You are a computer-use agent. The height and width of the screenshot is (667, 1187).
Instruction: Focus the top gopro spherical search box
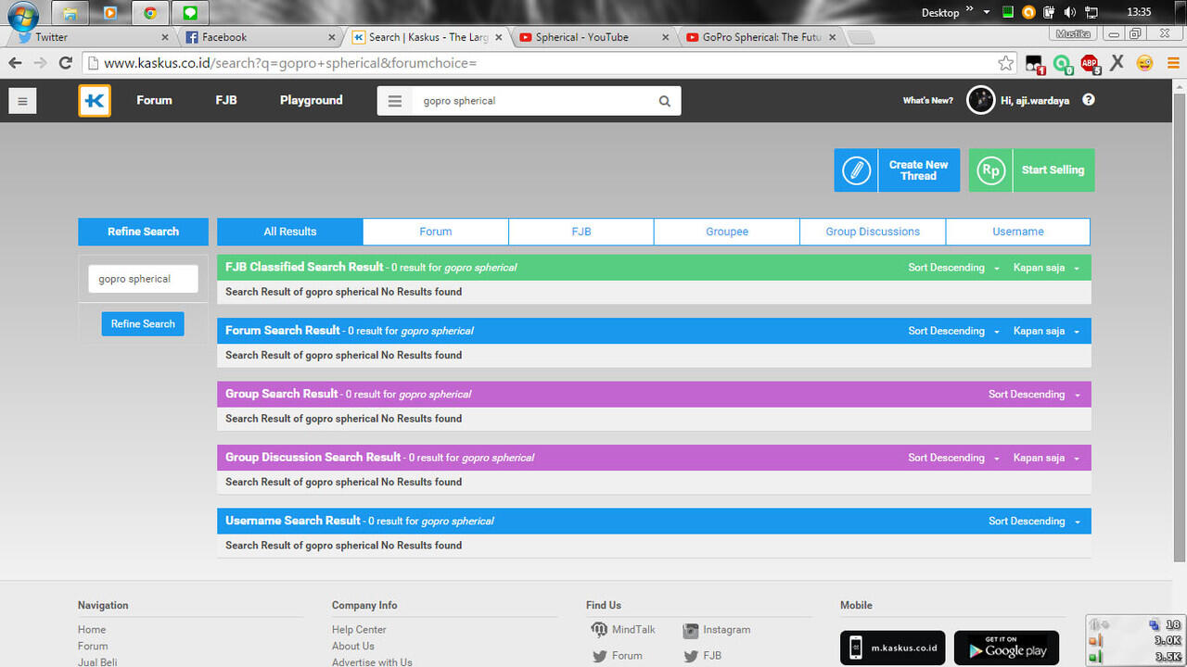tap(533, 101)
